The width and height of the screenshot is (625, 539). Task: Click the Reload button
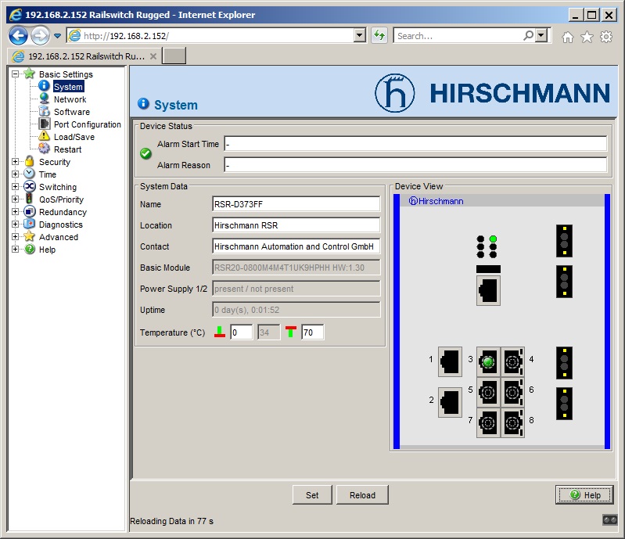[x=362, y=494]
